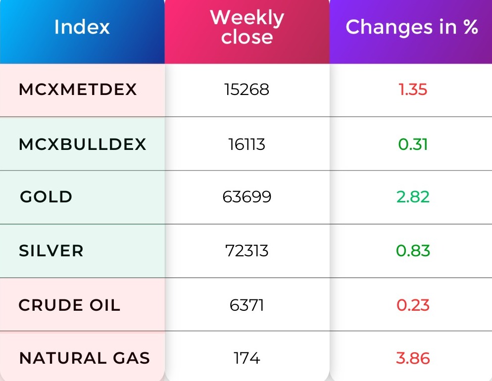
Task: Click Crude Oil close value 6371
Action: pyautogui.click(x=247, y=305)
